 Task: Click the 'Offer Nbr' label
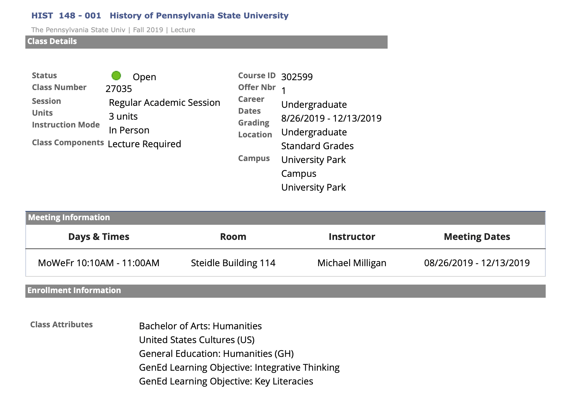[257, 87]
